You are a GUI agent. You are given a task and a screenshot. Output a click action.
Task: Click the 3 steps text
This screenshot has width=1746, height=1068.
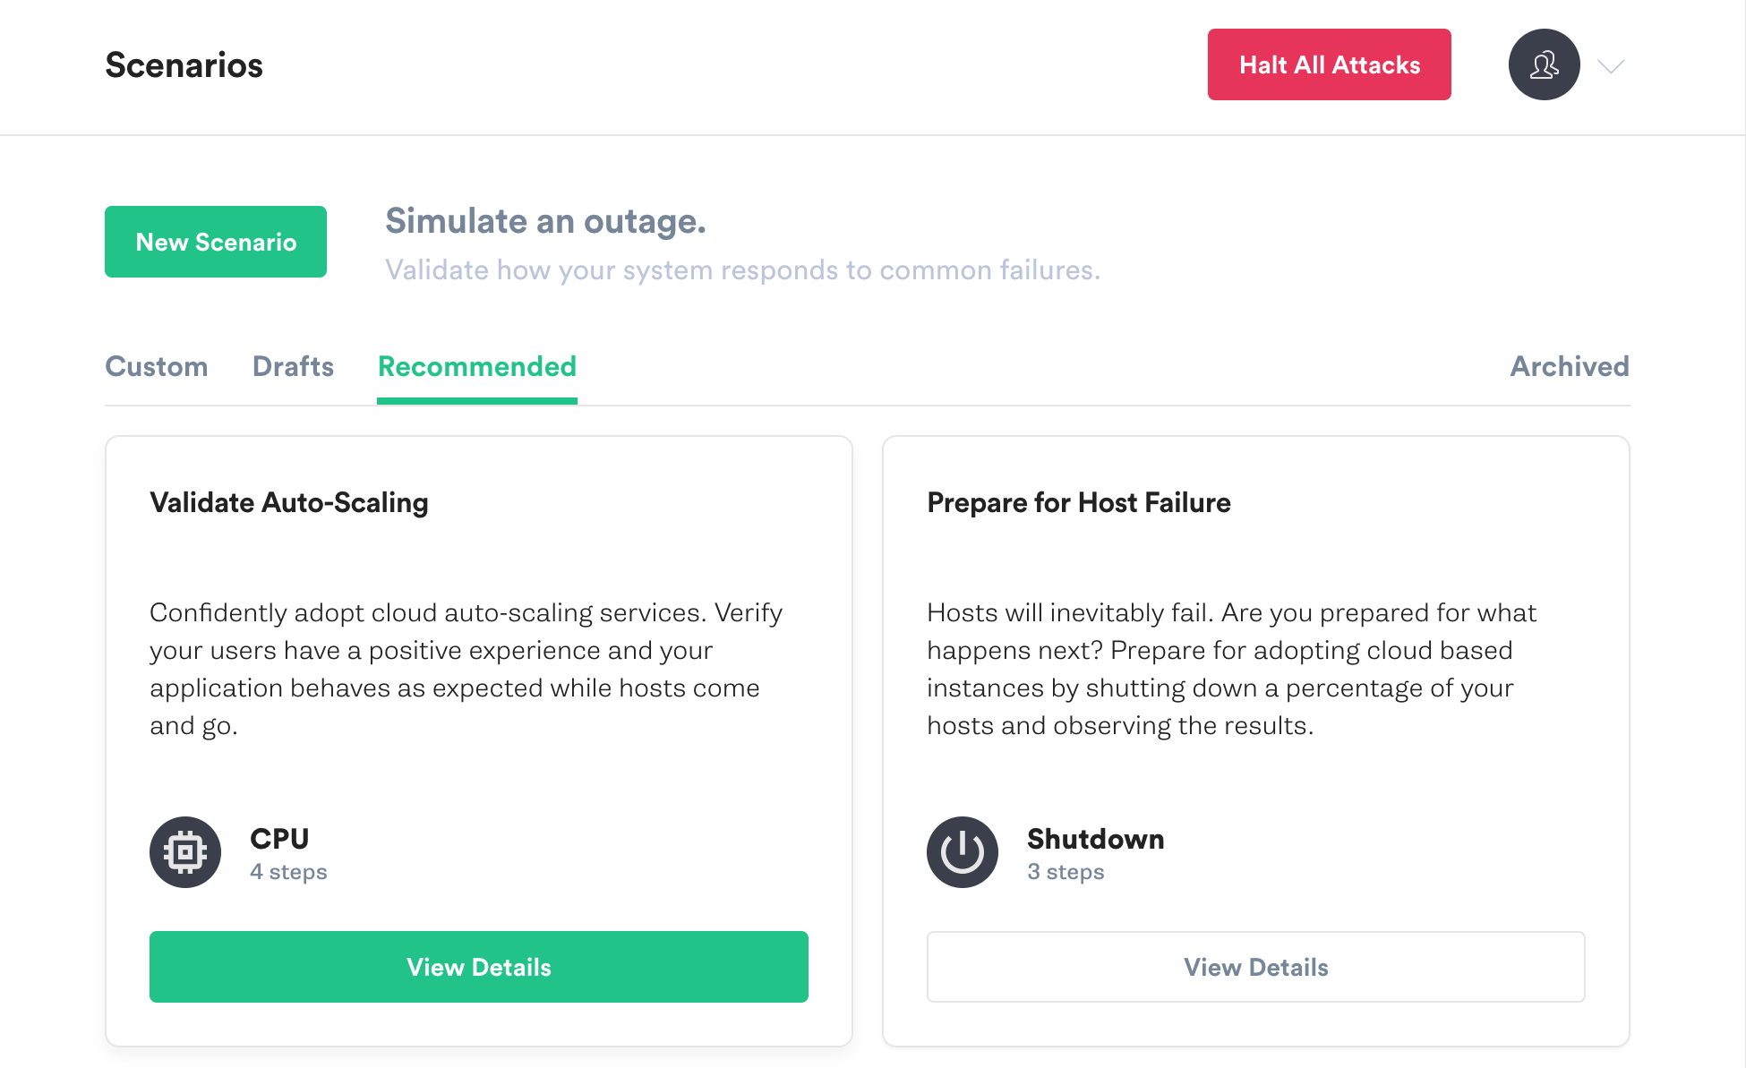click(1066, 872)
